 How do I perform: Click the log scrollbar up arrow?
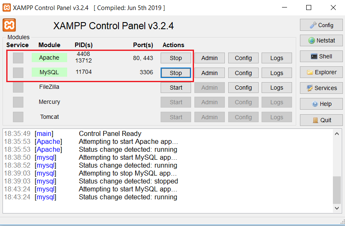click(x=337, y=134)
